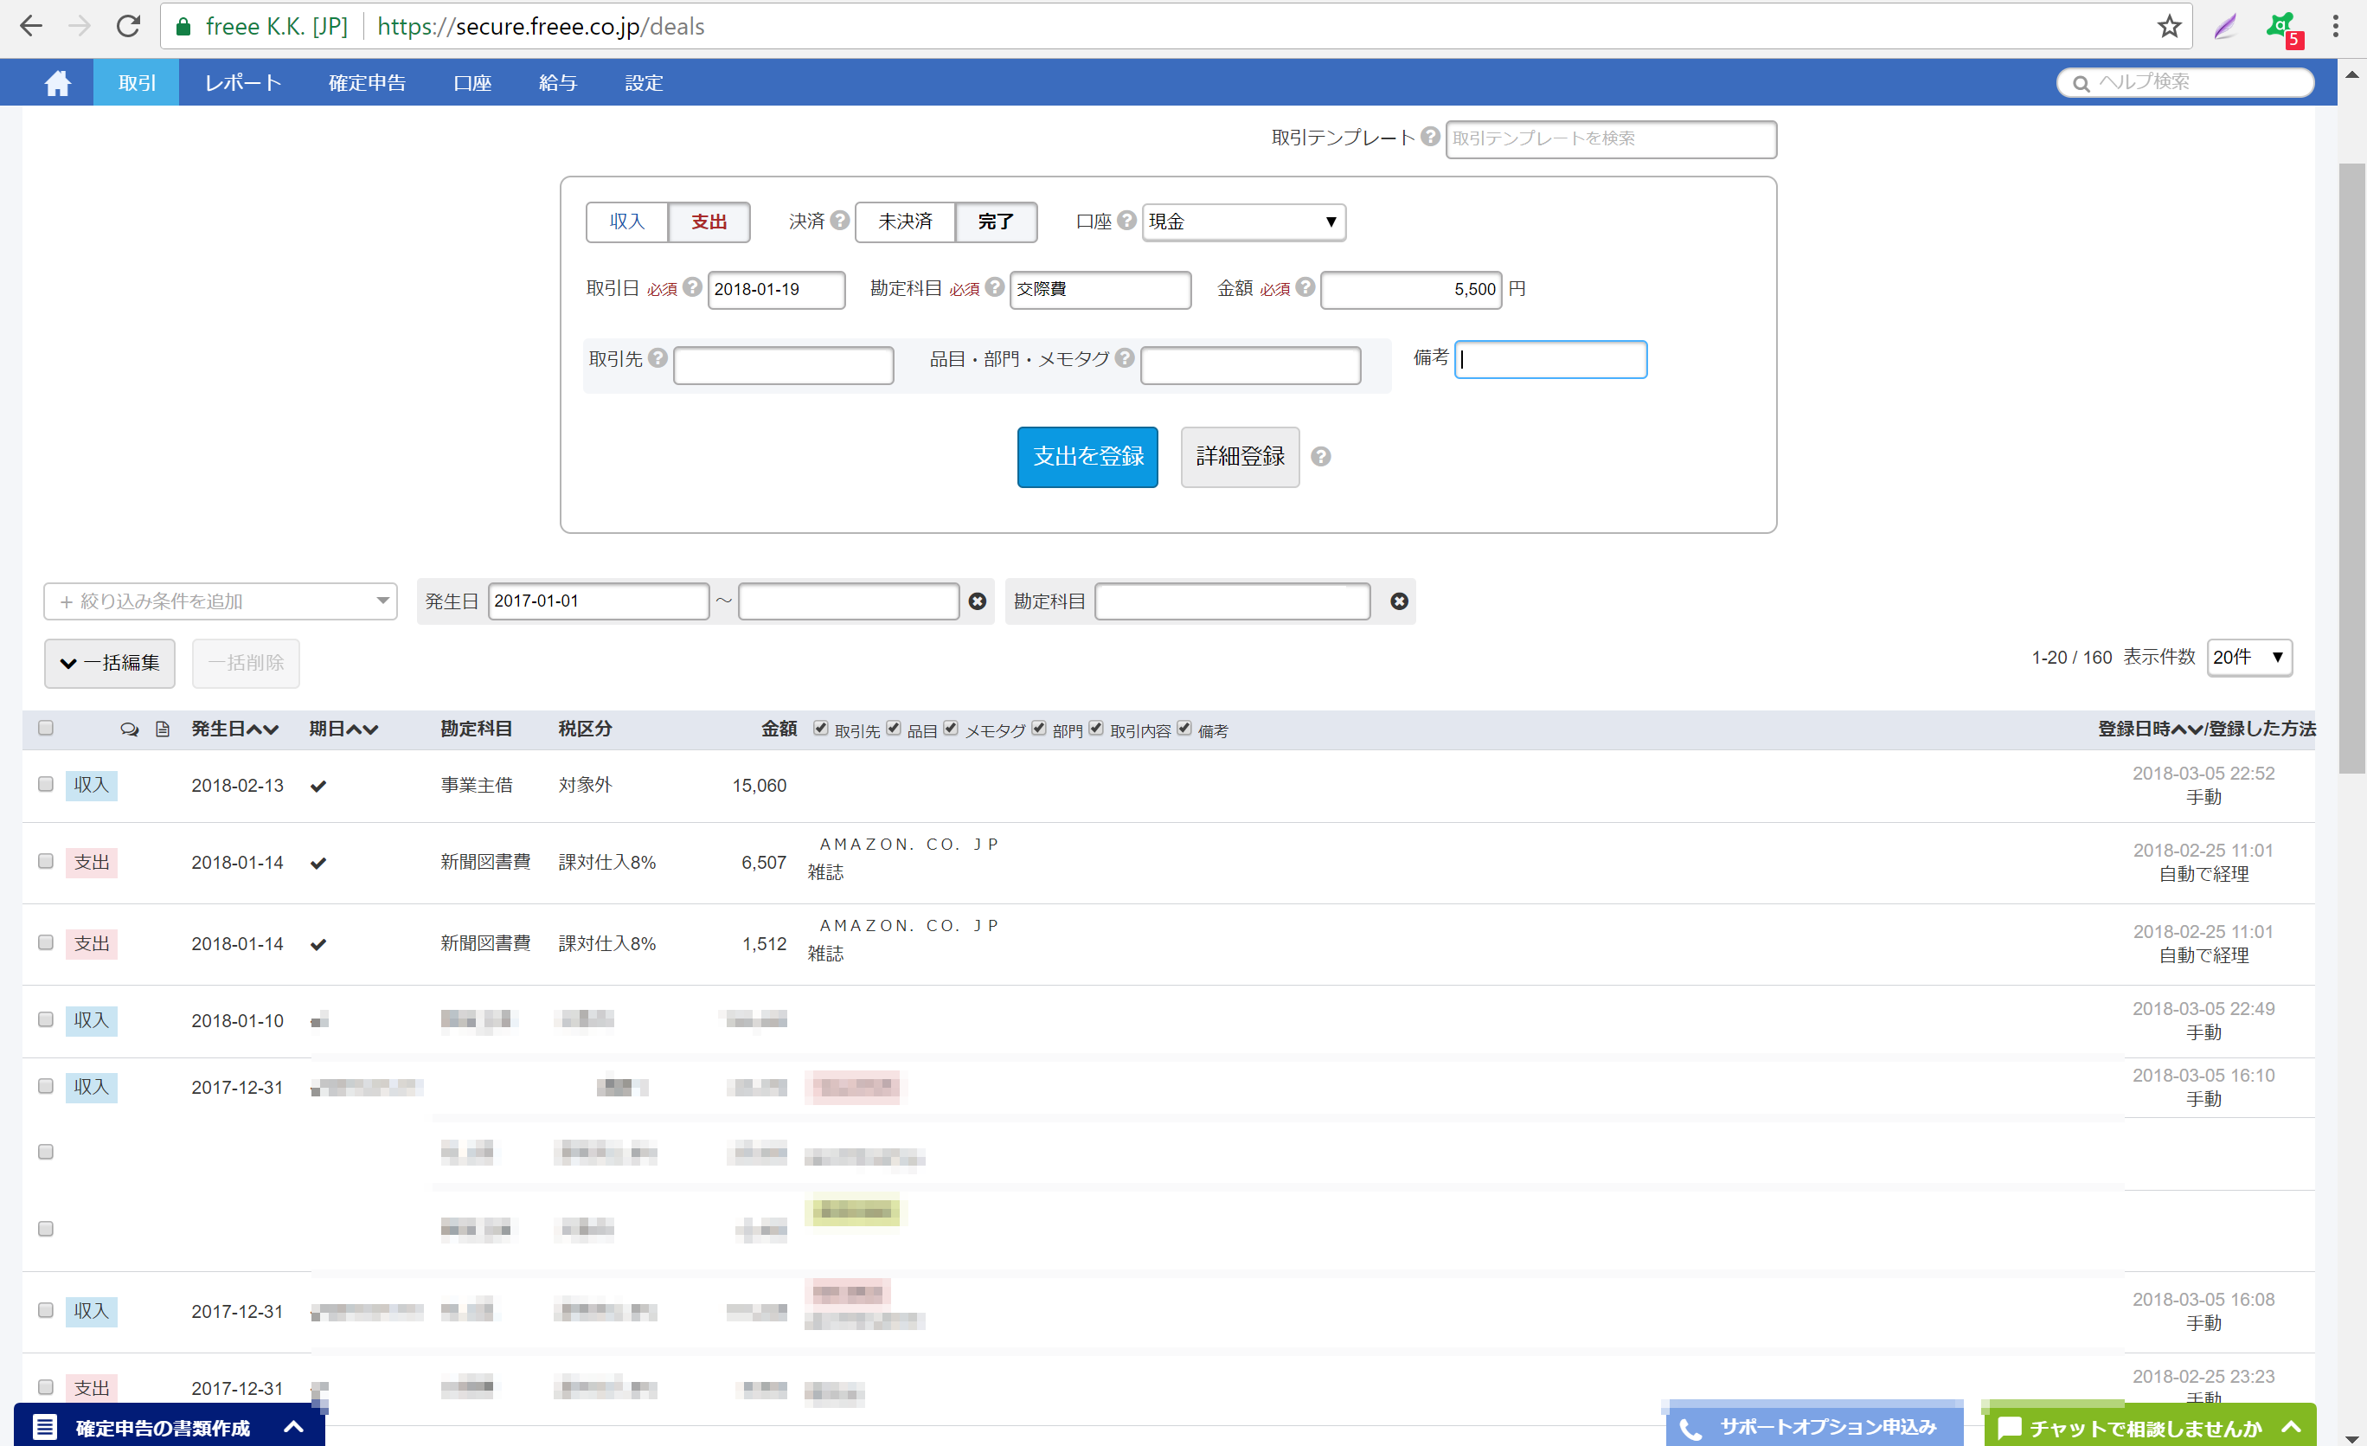Check the row dated 2018-02-13
This screenshot has width=2367, height=1446.
tap(45, 784)
